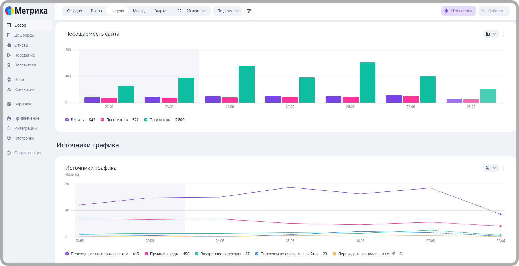Click the bar chart type icon
Viewport: 519px width, 266px height.
[x=488, y=34]
